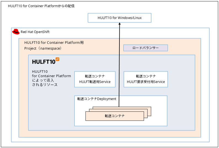The image size is (219, 148).
Task: Click the bold HULFT10 logo text
Action: tap(44, 61)
